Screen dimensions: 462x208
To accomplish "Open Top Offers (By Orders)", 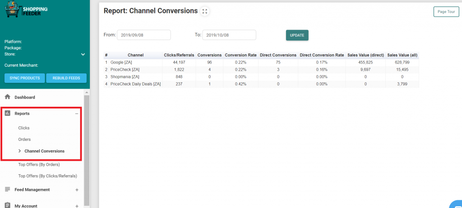I will pyautogui.click(x=39, y=164).
